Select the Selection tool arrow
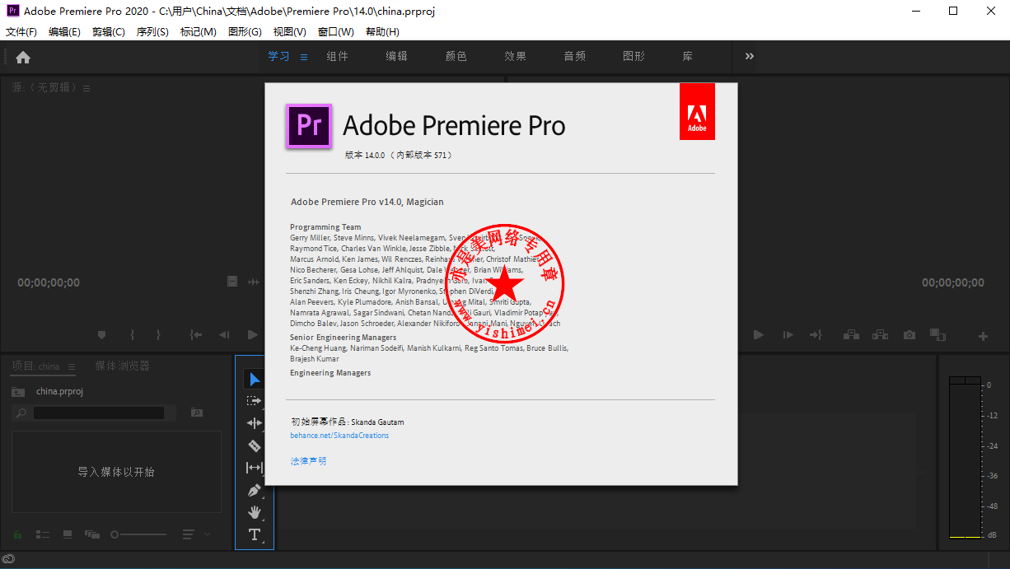Image resolution: width=1010 pixels, height=569 pixels. pyautogui.click(x=255, y=380)
